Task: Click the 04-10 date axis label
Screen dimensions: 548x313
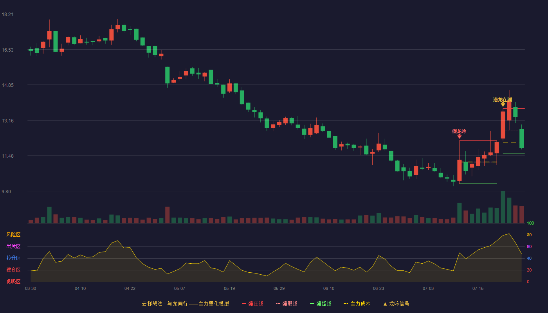Action: (80, 288)
